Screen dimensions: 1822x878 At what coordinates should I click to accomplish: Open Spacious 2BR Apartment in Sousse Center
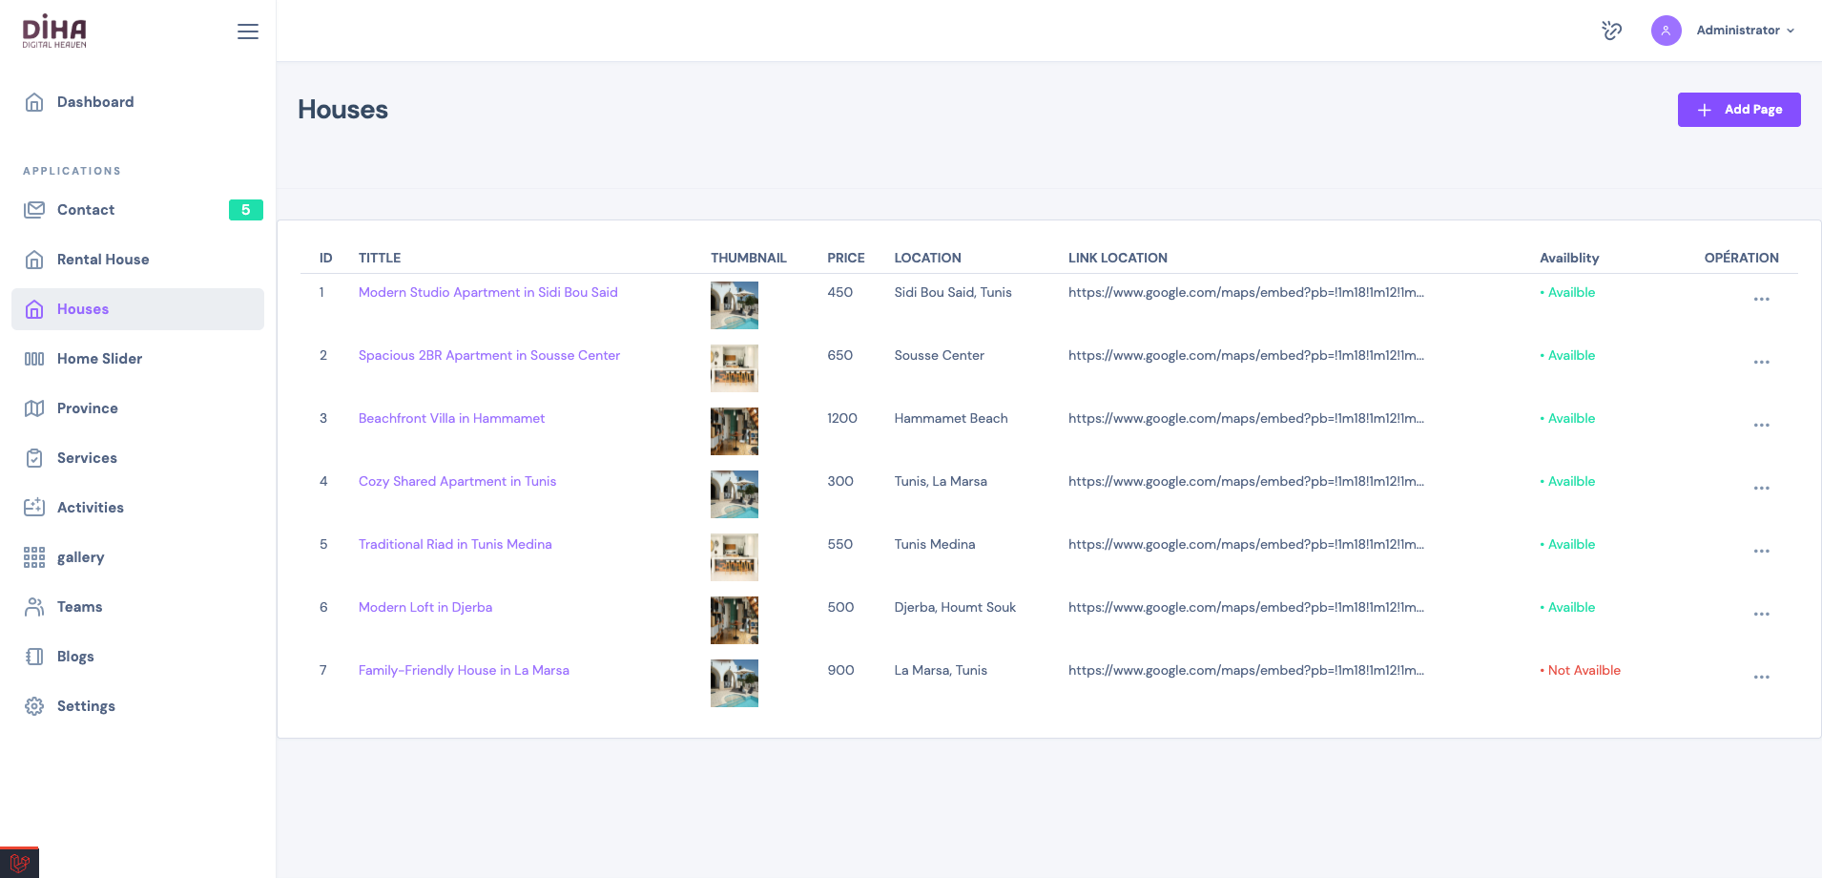coord(489,355)
